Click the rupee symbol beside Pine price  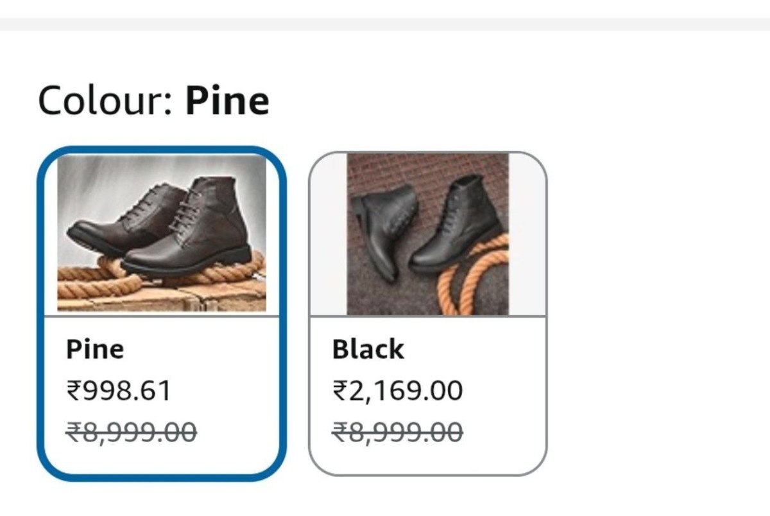pos(74,389)
